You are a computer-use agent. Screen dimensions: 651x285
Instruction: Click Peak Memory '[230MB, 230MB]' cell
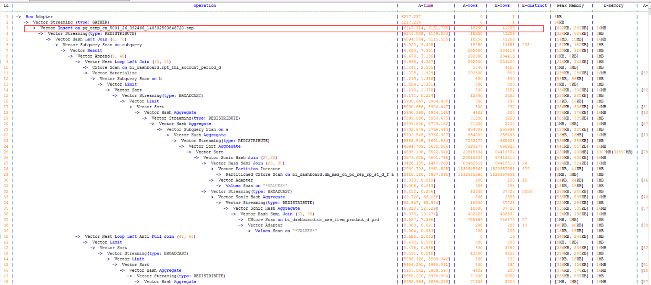pos(572,152)
